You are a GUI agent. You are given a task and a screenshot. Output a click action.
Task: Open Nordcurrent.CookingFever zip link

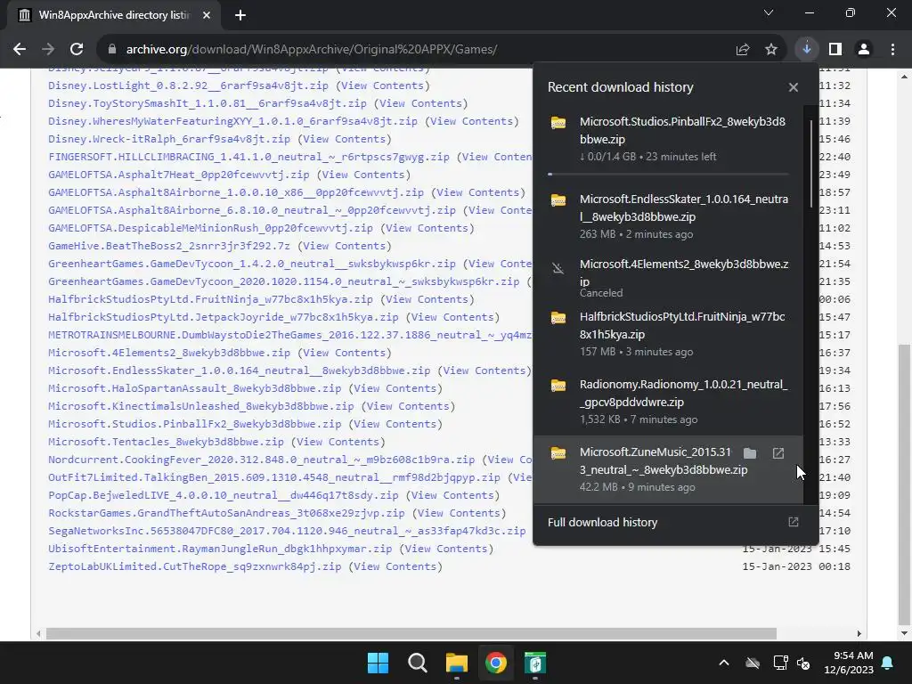tap(262, 460)
